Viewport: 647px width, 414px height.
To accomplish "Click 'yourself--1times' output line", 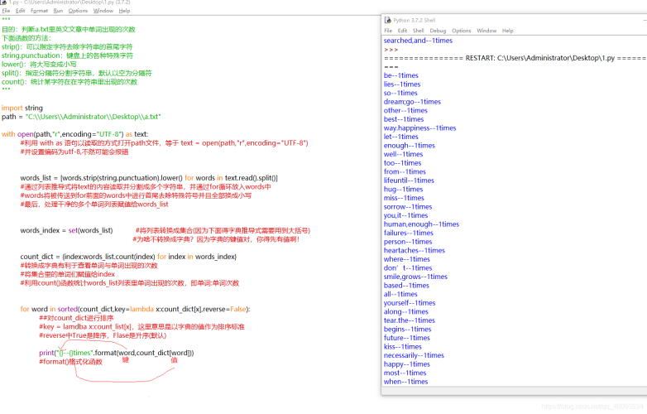I will click(x=410, y=303).
